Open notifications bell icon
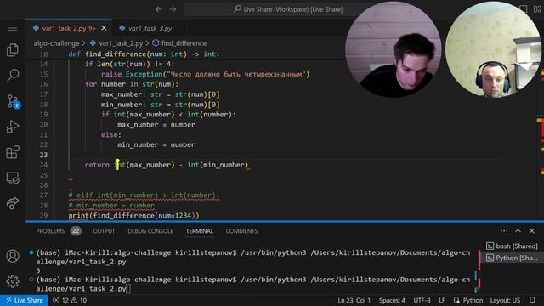Image resolution: width=544 pixels, height=306 pixels. [x=532, y=300]
